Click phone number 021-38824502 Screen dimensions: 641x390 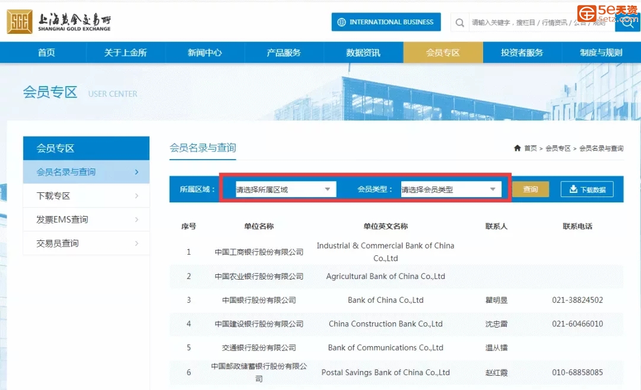point(577,300)
